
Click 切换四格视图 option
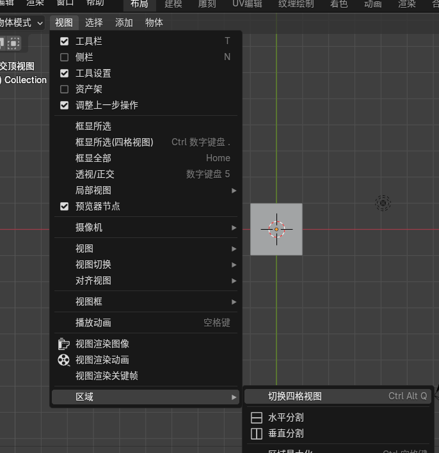(x=338, y=396)
